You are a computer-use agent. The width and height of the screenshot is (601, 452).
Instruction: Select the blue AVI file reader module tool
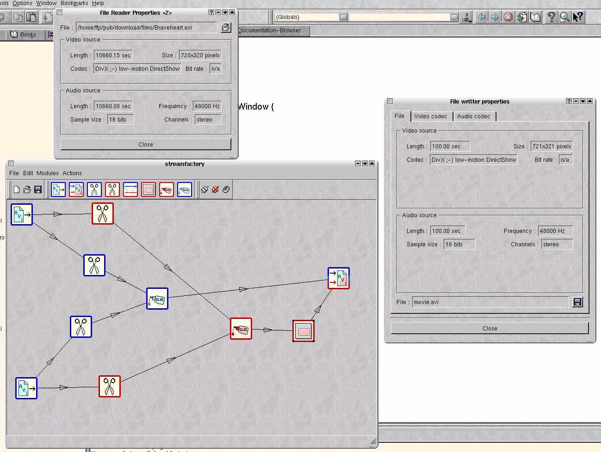[x=58, y=189]
